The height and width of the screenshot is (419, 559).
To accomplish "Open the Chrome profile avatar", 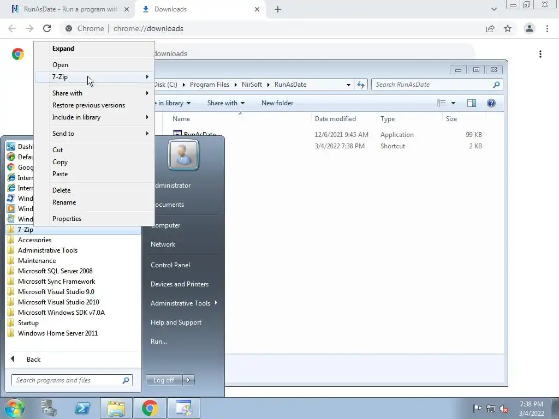I will tap(530, 28).
